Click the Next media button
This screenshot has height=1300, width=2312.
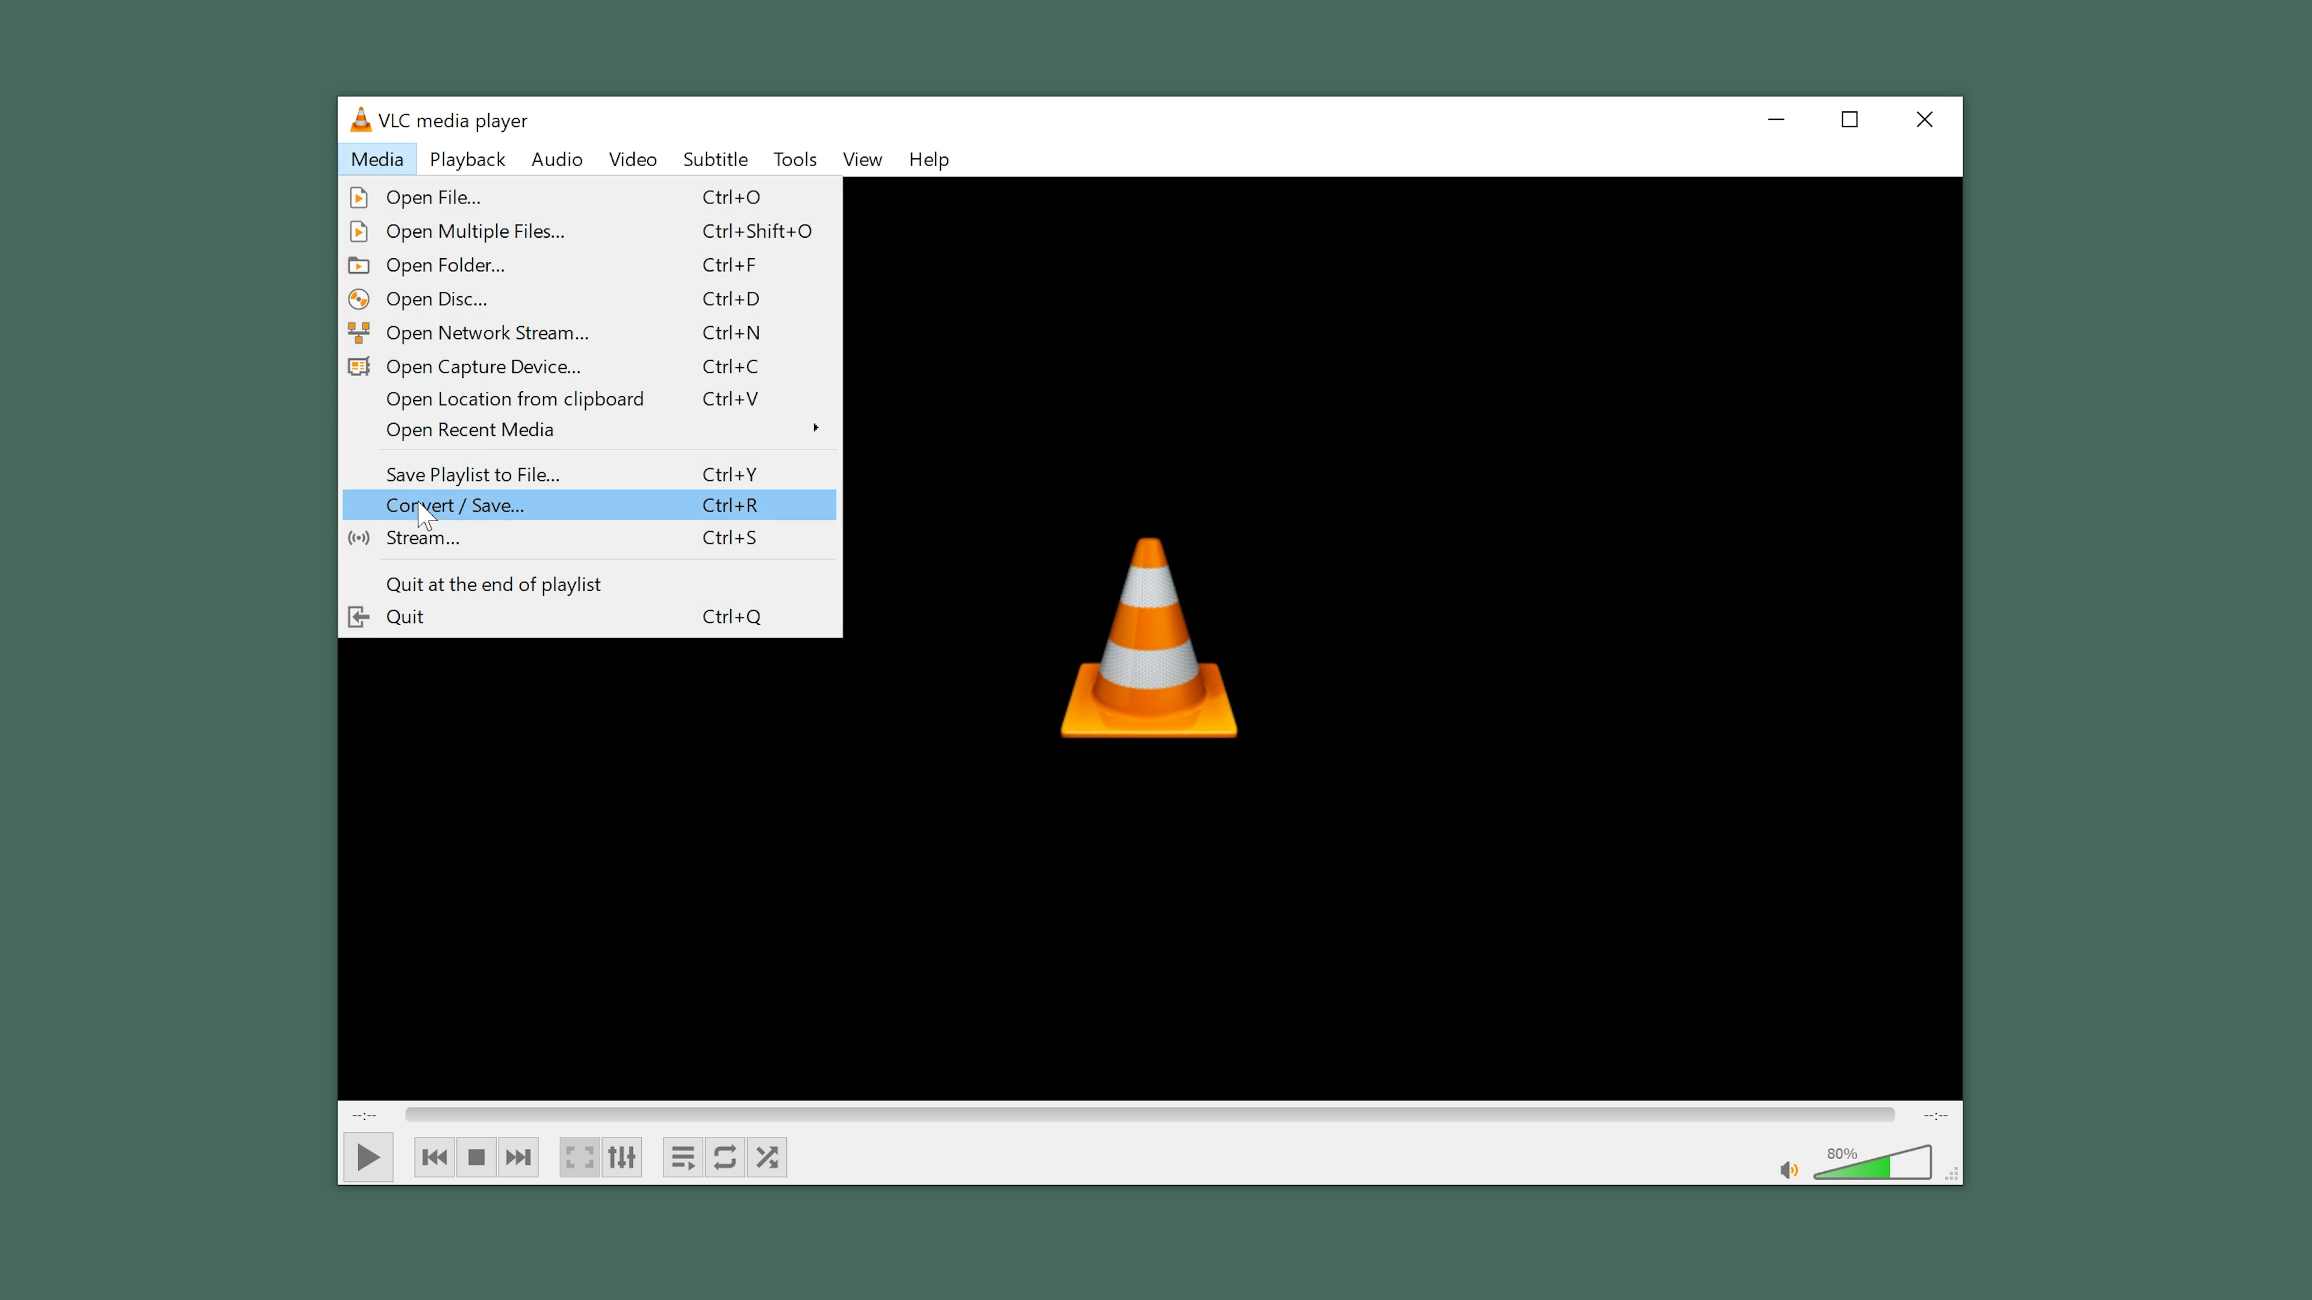click(x=519, y=1157)
